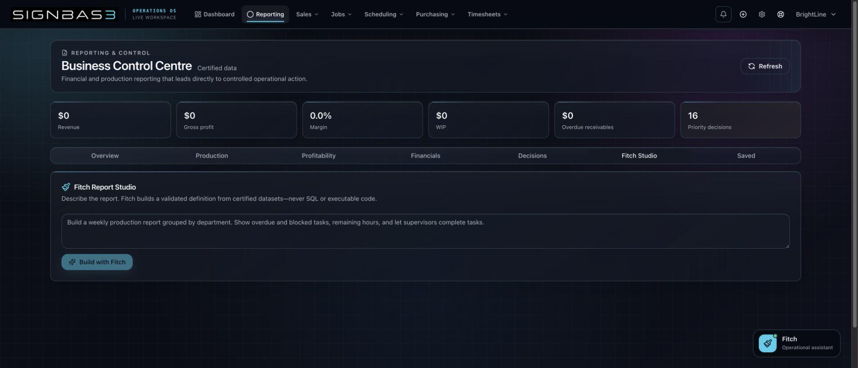This screenshot has height=368, width=858.
Task: Click the SIGNBAS3 logo
Action: 64,14
